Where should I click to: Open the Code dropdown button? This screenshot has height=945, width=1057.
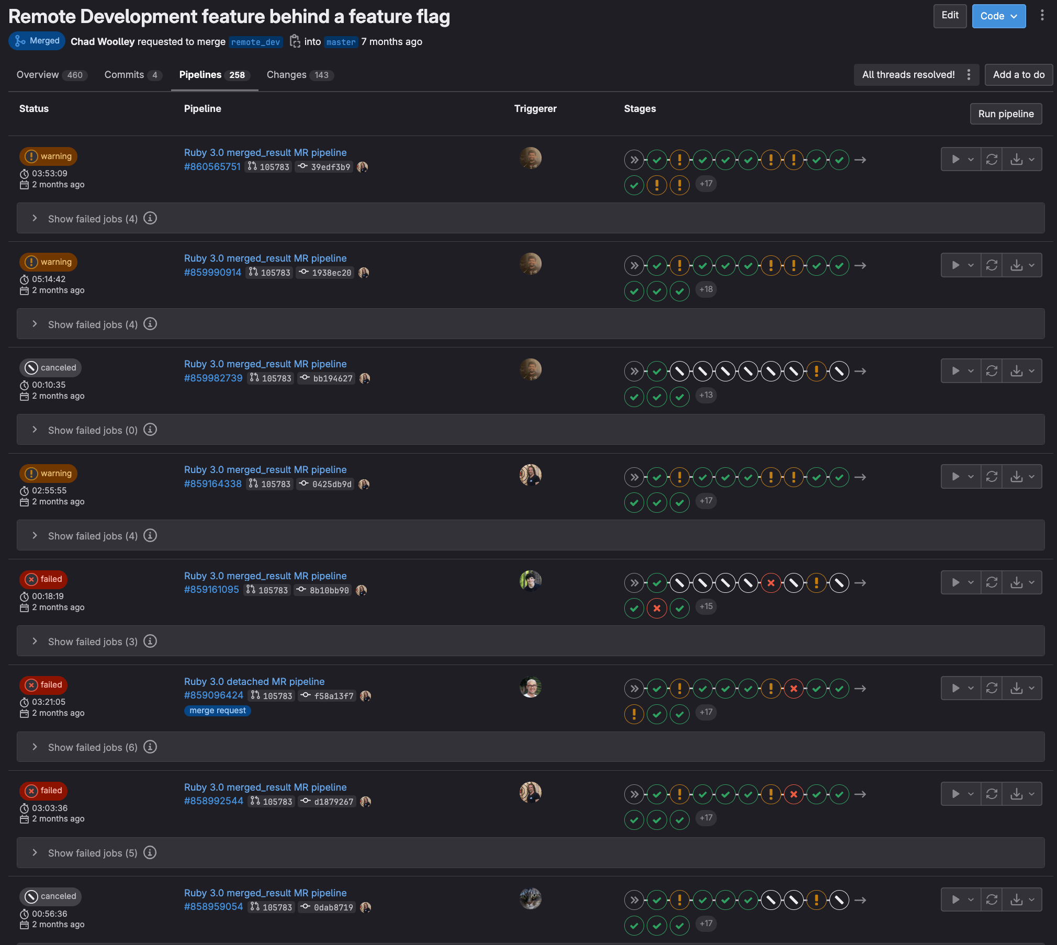coord(998,16)
